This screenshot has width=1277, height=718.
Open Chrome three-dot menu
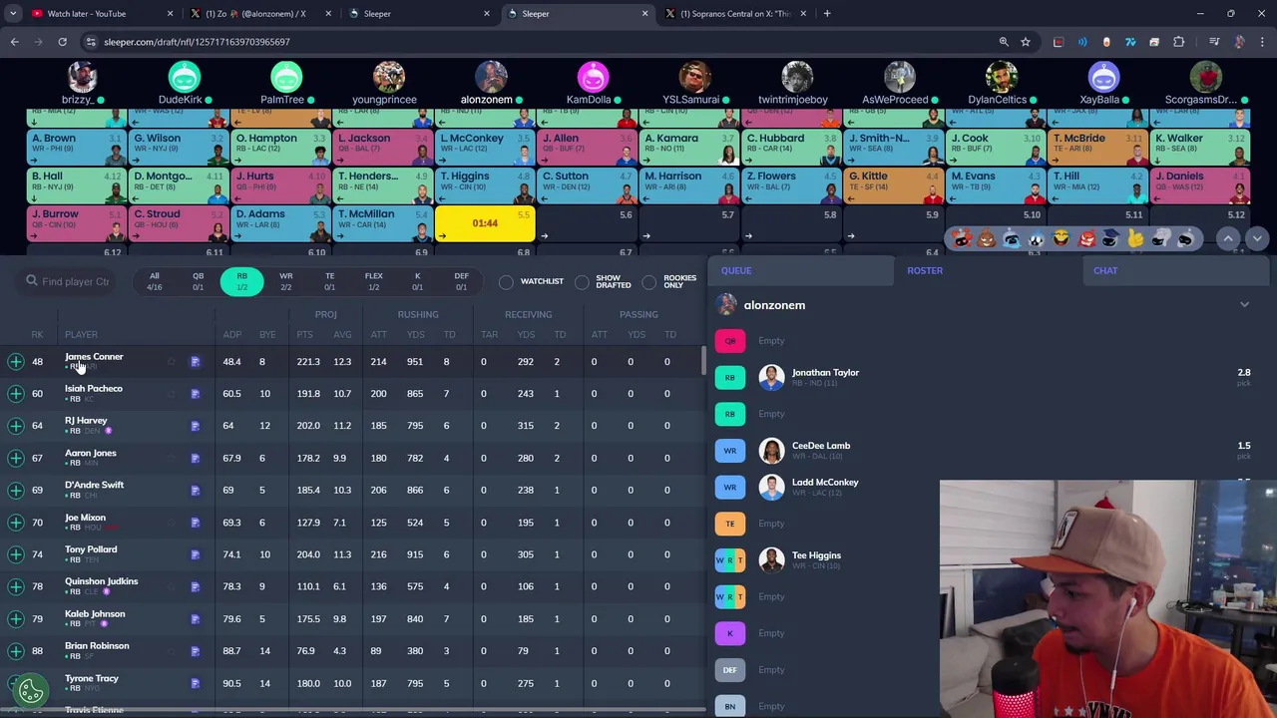pyautogui.click(x=1262, y=42)
